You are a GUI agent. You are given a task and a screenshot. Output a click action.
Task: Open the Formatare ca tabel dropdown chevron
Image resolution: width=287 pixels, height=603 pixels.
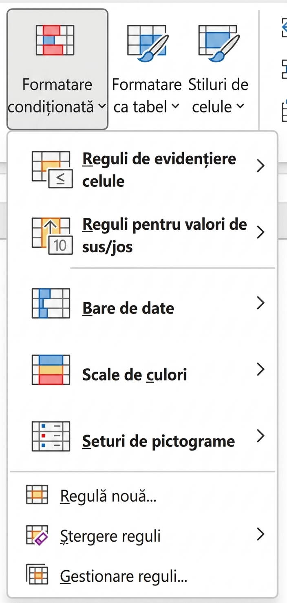pos(175,107)
